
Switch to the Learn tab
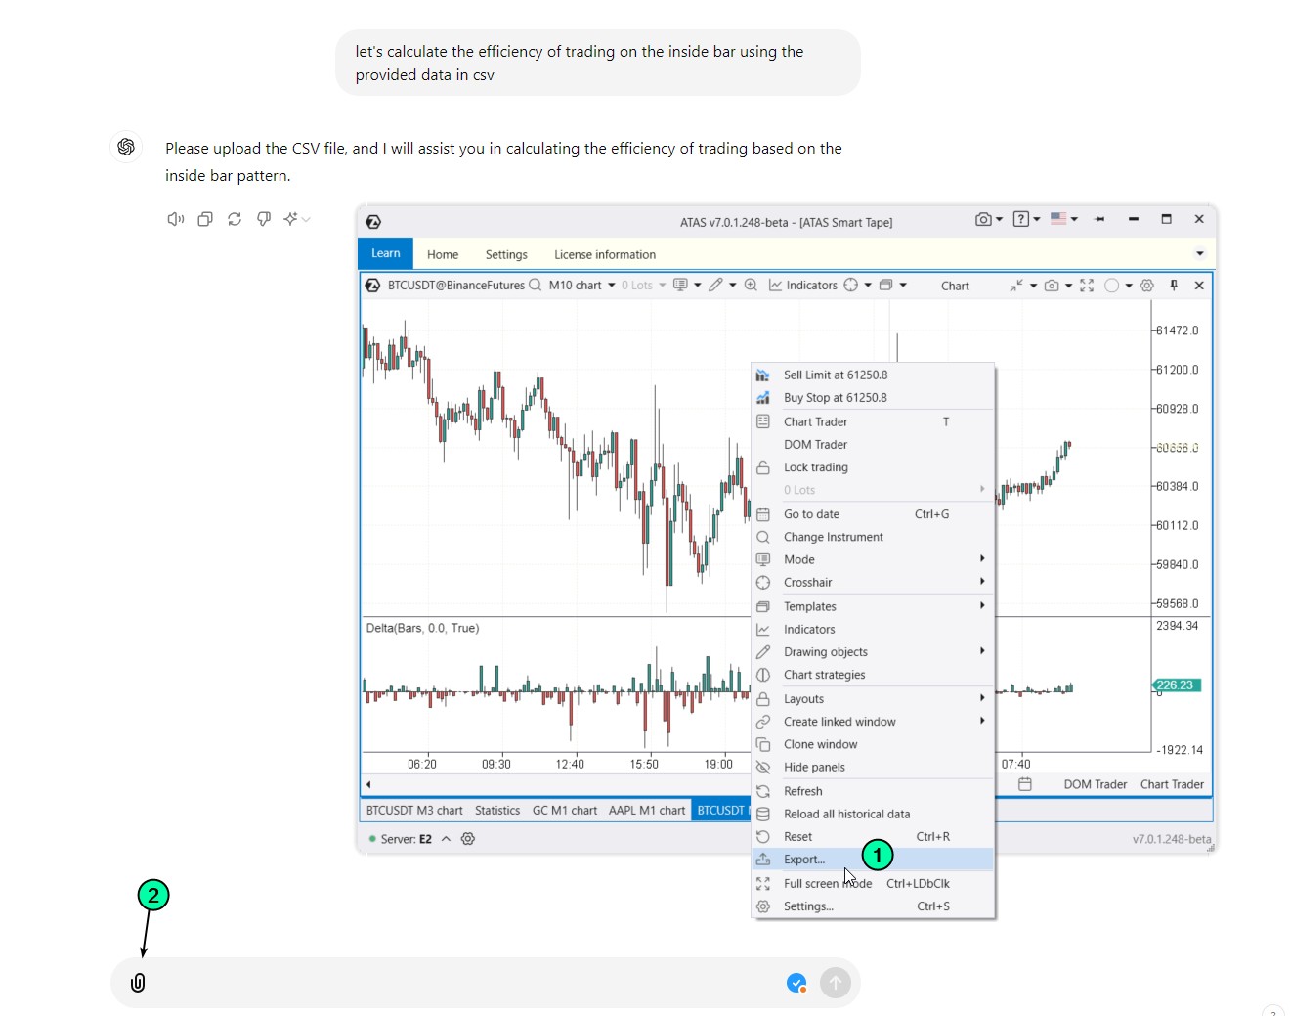point(385,253)
